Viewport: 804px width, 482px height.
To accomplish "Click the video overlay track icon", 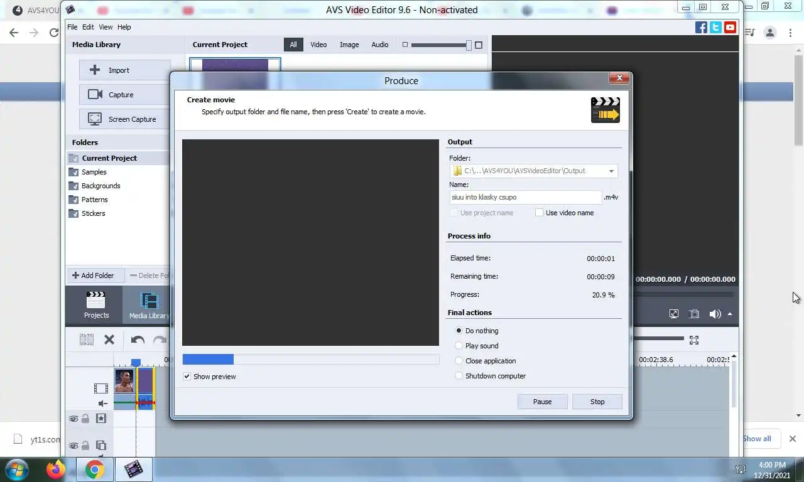I will tap(100, 446).
